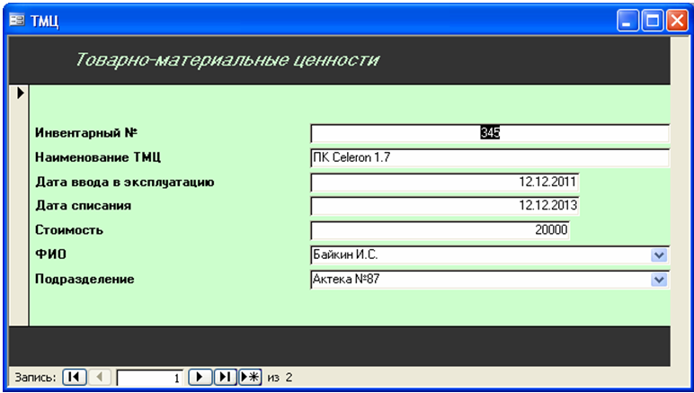The image size is (694, 393).
Task: Maximize the ТМЦ form window
Action: point(652,21)
